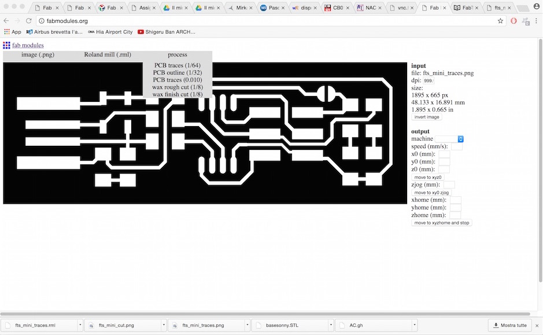This screenshot has height=335, width=543.
Task: Close the NAC tab
Action: pyautogui.click(x=380, y=8)
